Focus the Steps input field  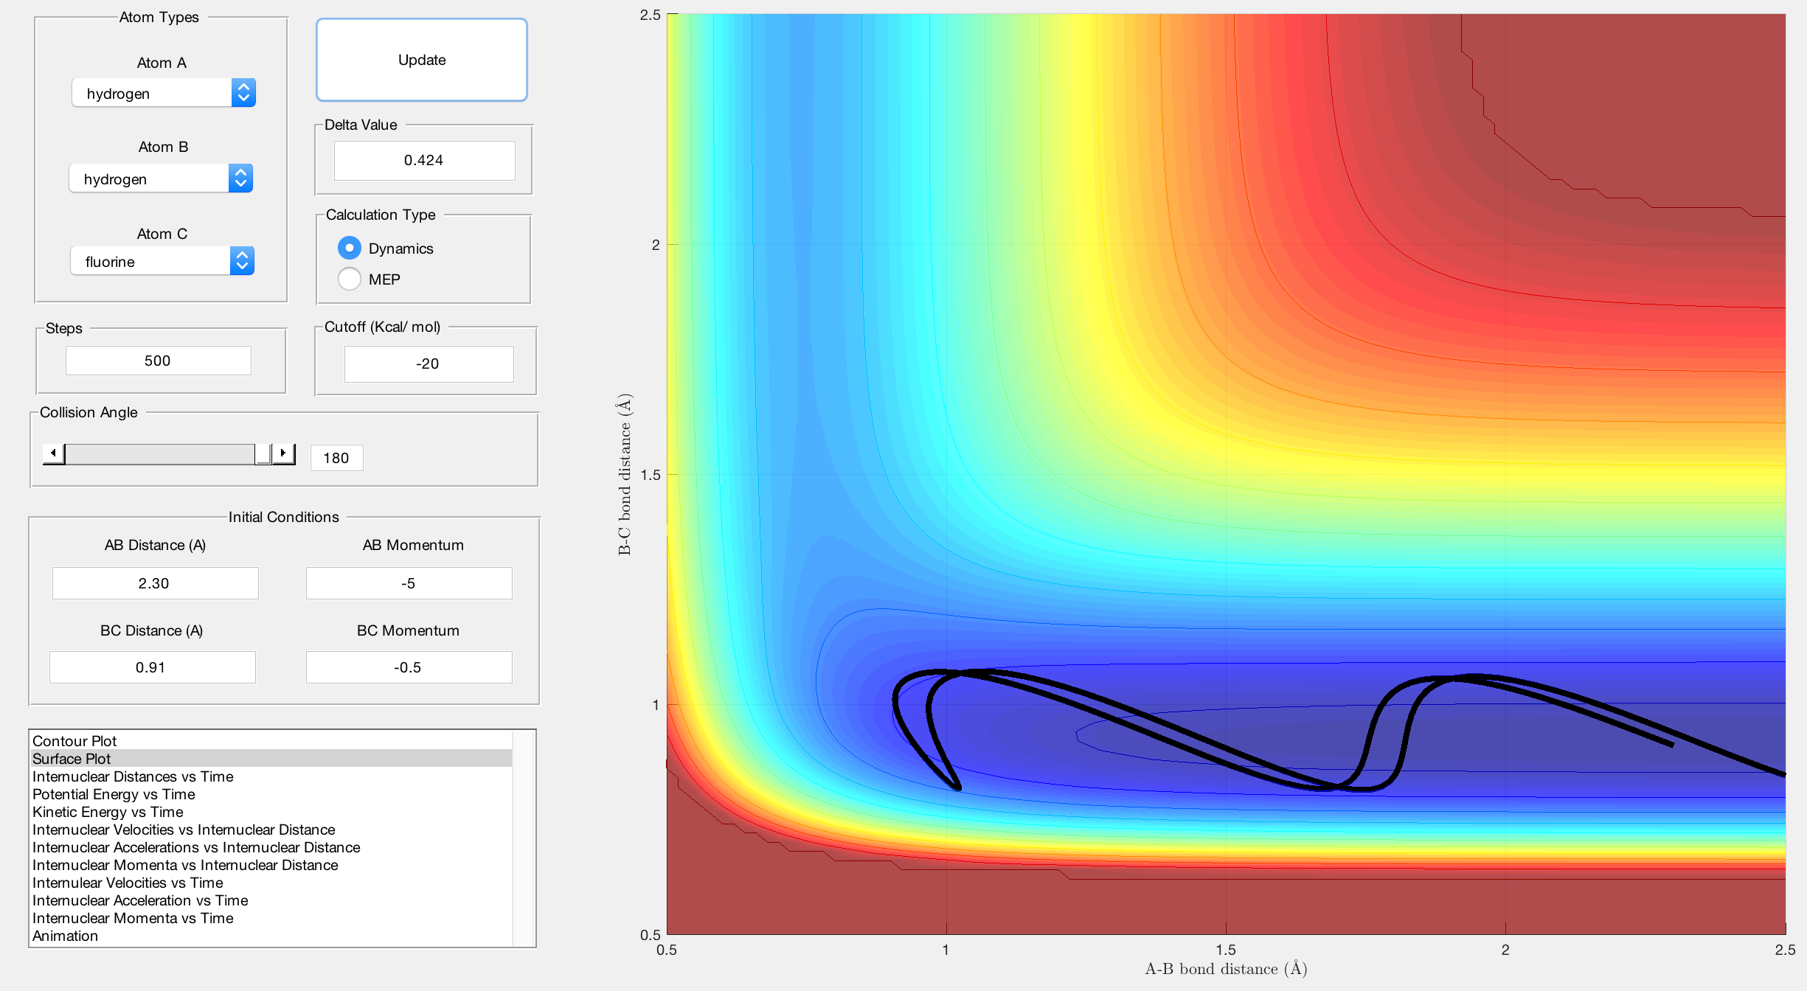click(x=158, y=361)
